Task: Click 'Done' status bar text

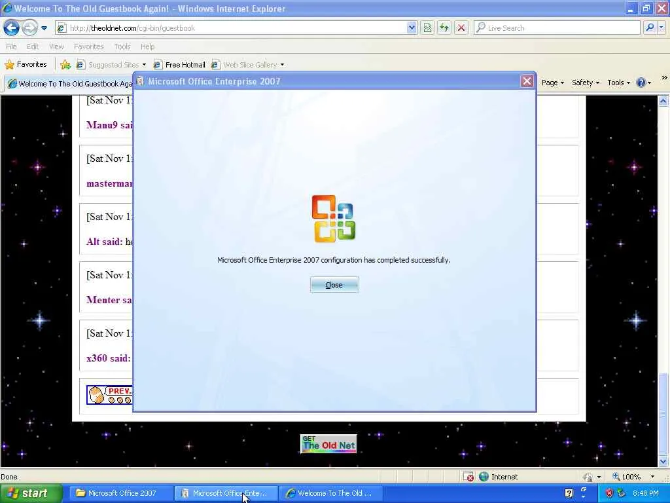Action: 9,477
